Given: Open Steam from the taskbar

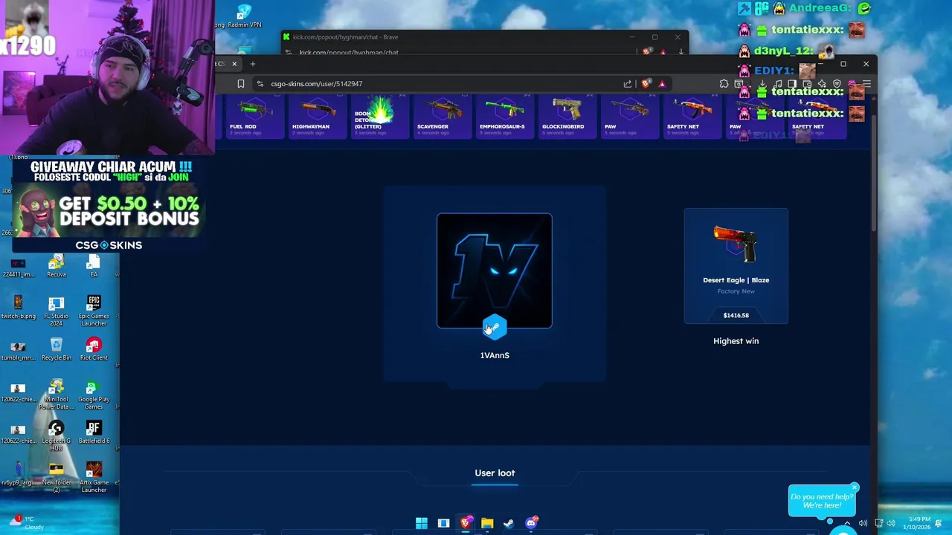Looking at the screenshot, I should click(x=509, y=523).
